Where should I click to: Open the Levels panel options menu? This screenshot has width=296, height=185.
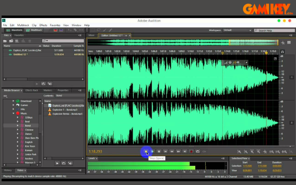[223, 158]
